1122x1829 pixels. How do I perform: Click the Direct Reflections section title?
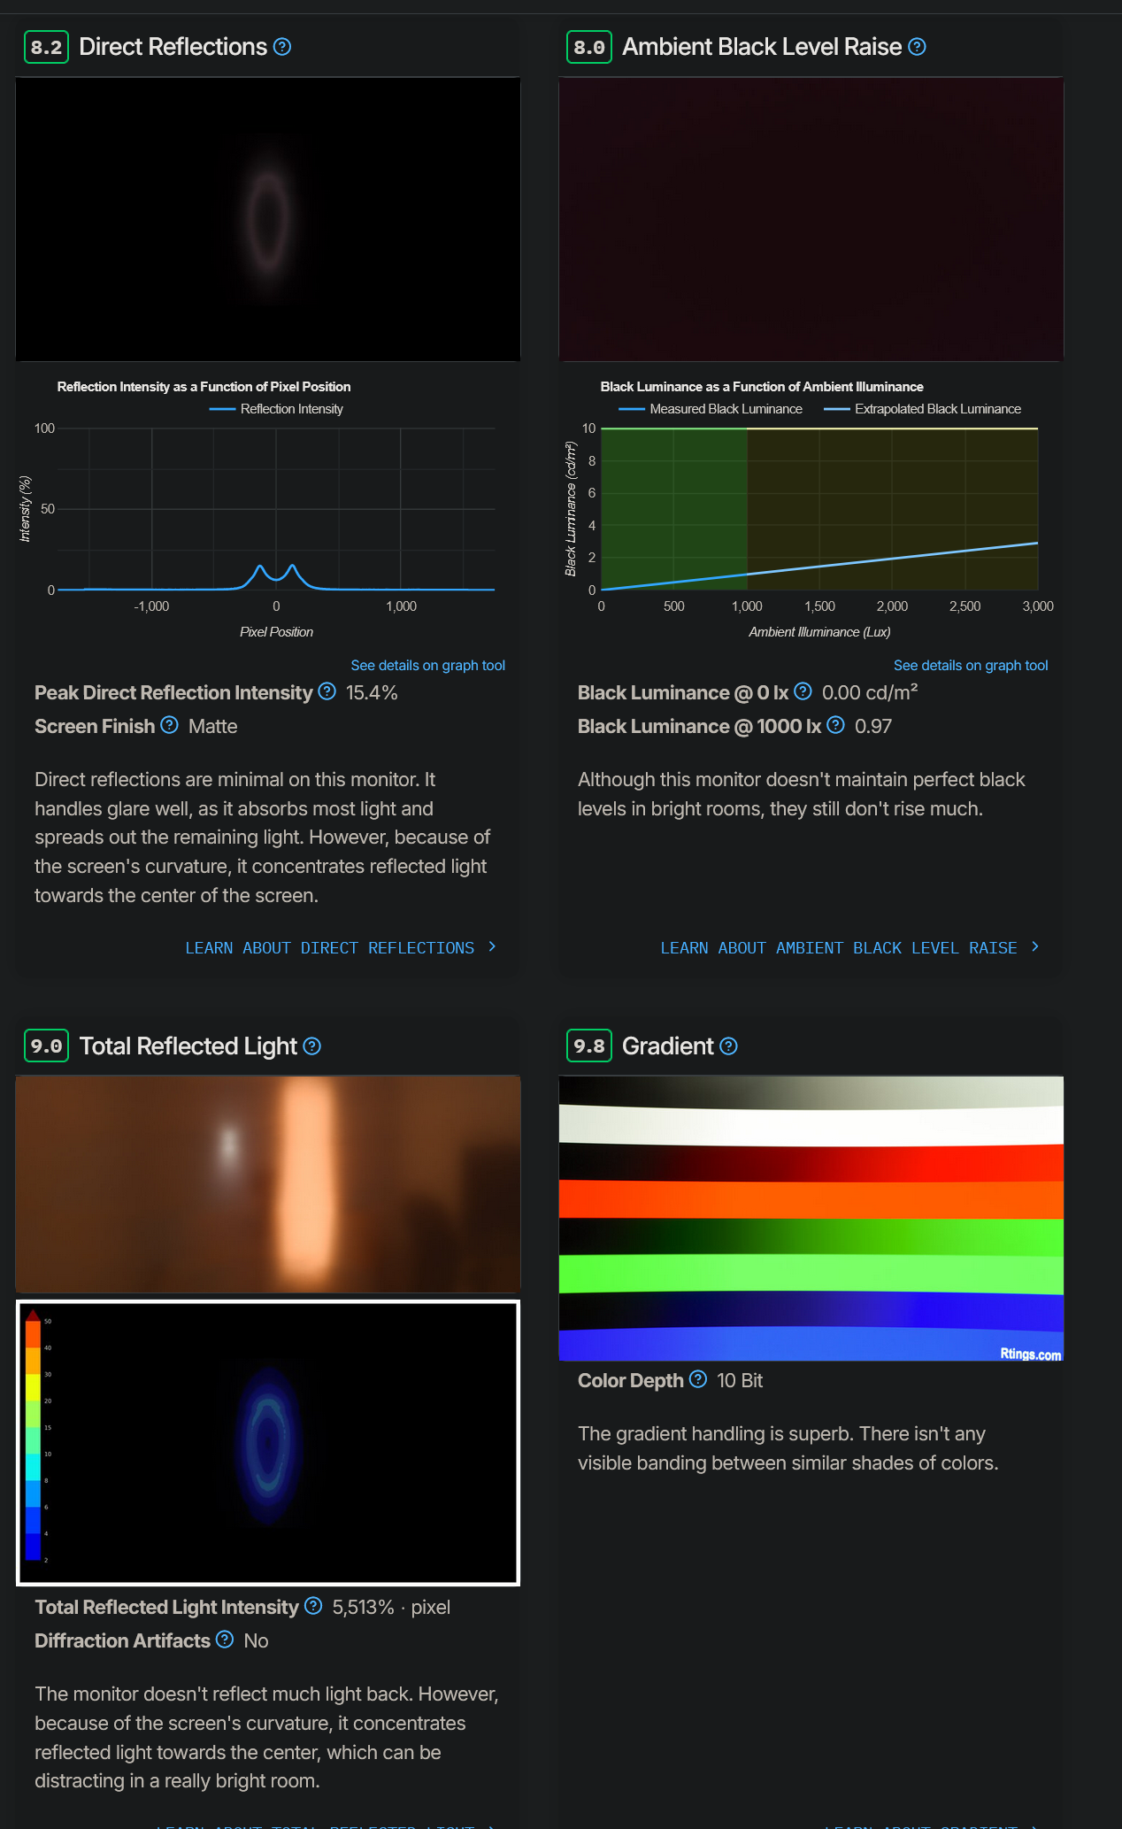[173, 47]
